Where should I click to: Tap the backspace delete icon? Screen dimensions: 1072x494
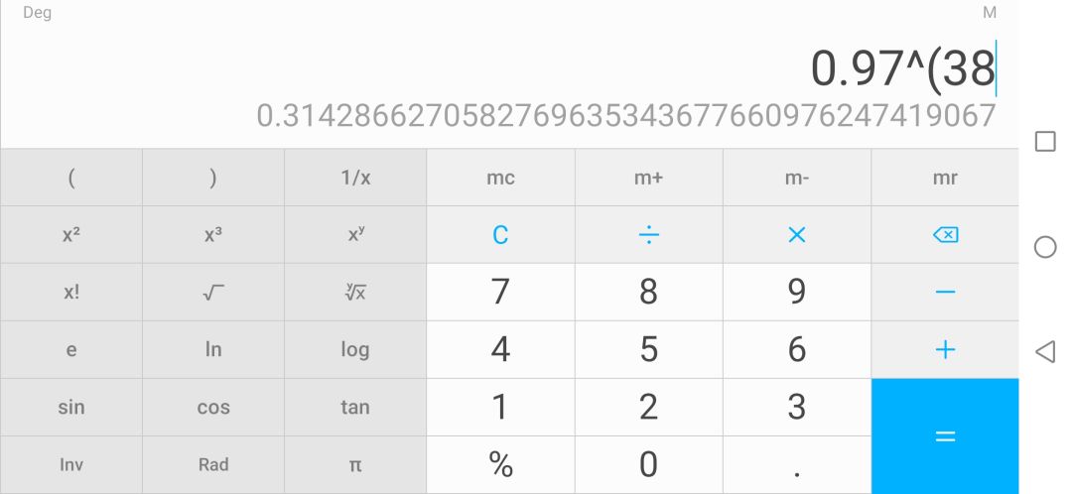(945, 235)
